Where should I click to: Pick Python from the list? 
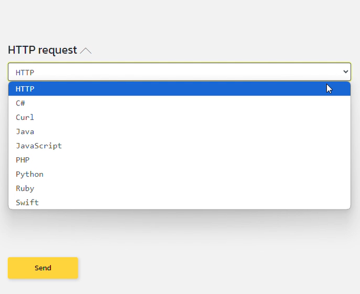[x=179, y=174]
